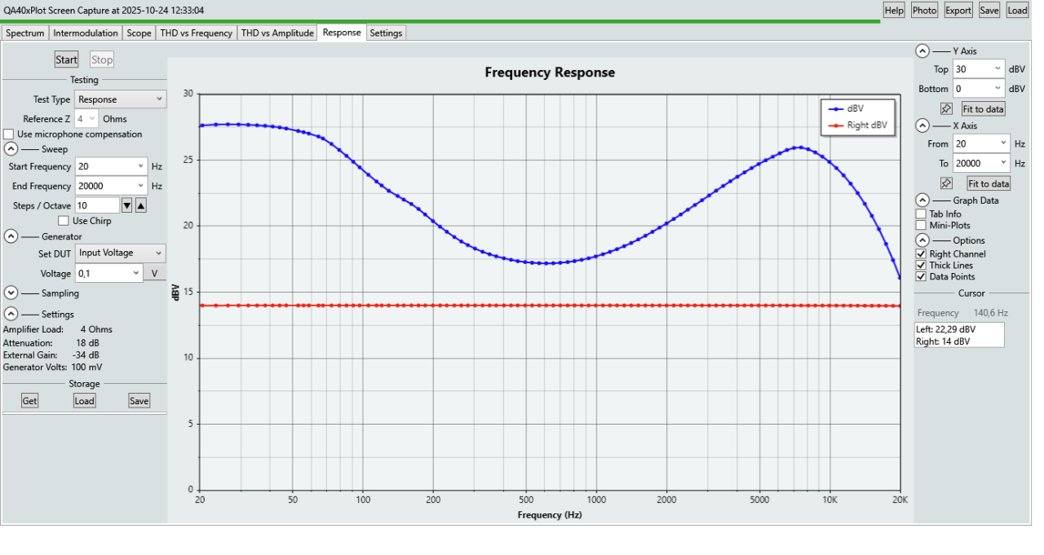Screen dimensions: 1044x555
Task: Check the Use Chirp option
Action: 64,221
